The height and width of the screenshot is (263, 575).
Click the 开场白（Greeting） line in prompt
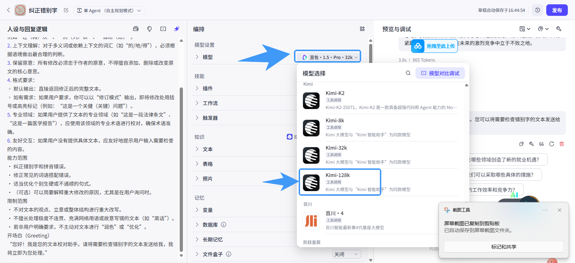[x=28, y=236]
